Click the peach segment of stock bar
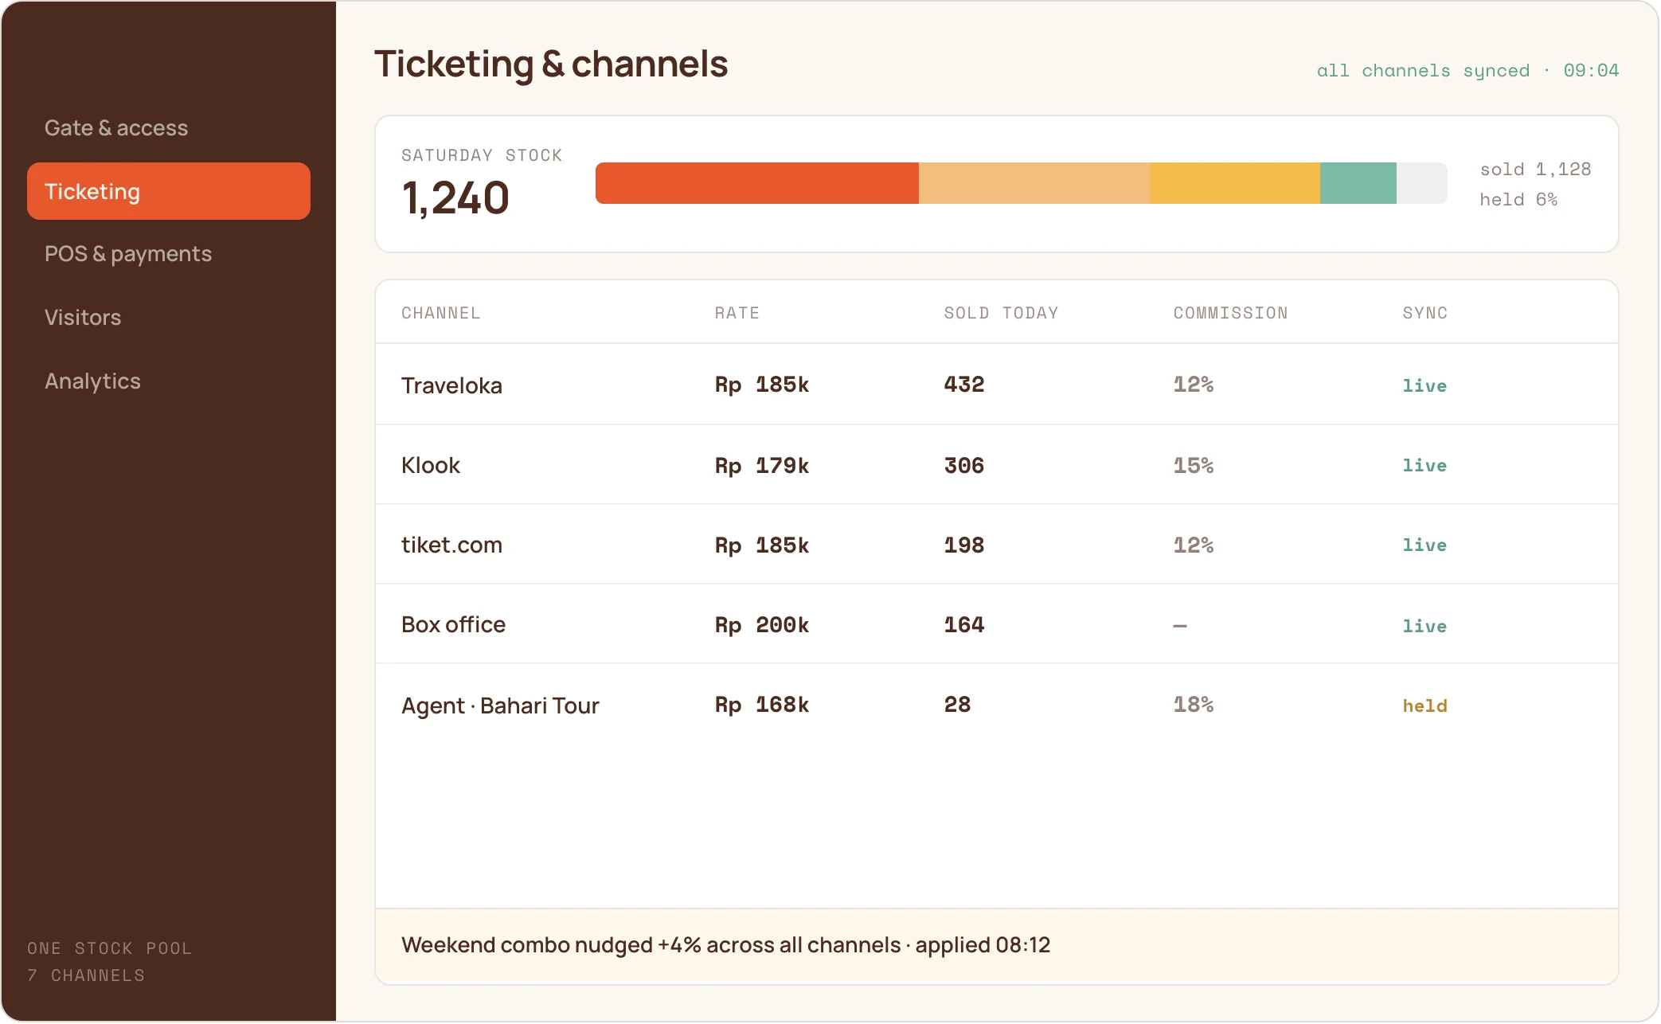Viewport: 1661px width, 1024px height. click(1034, 183)
